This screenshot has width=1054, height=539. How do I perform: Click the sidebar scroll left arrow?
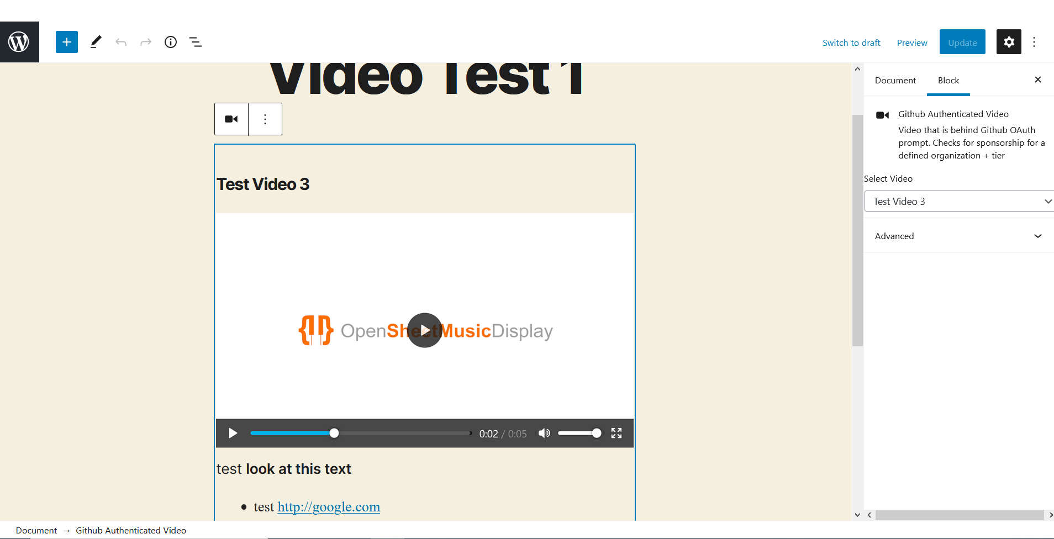click(869, 515)
